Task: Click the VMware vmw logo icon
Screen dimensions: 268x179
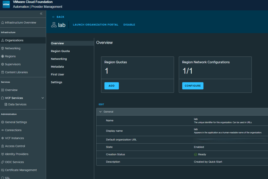Action: pyautogui.click(x=6, y=4)
